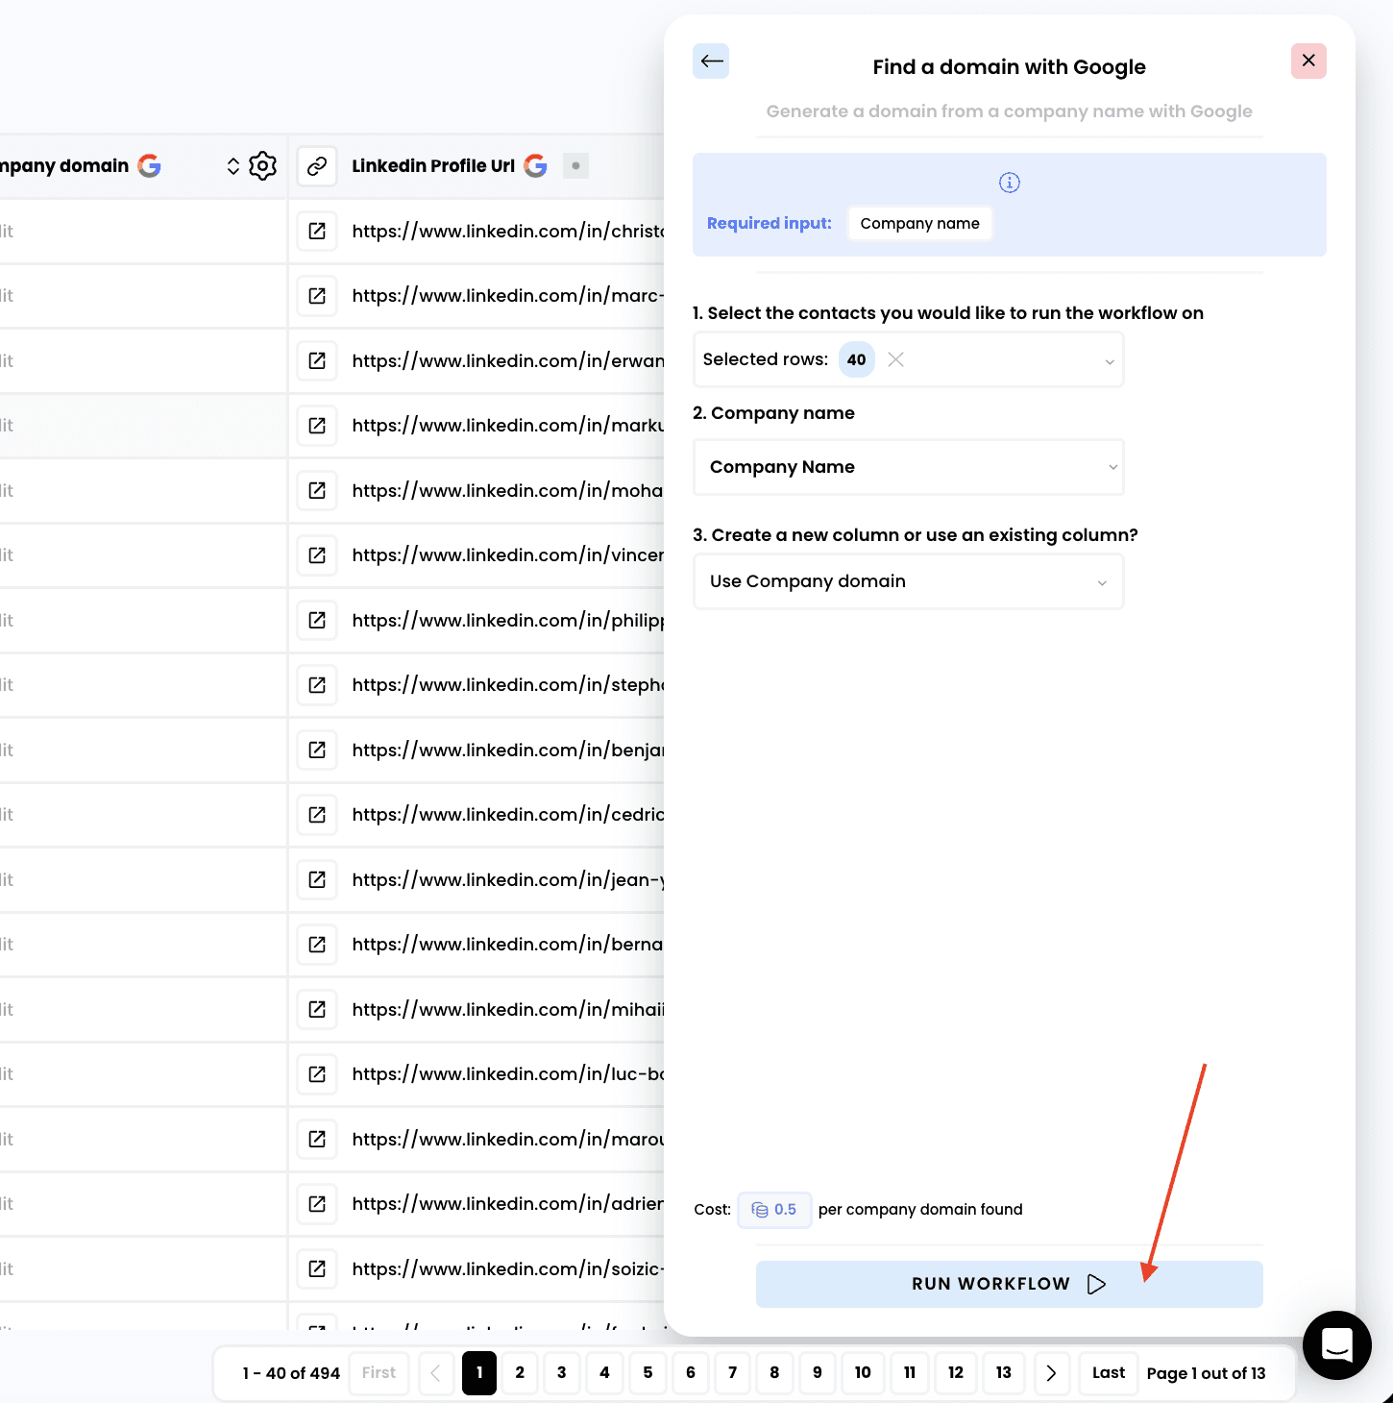Screen dimensions: 1393x1403
Task: Click the stepha linkedin URL cell
Action: (508, 685)
